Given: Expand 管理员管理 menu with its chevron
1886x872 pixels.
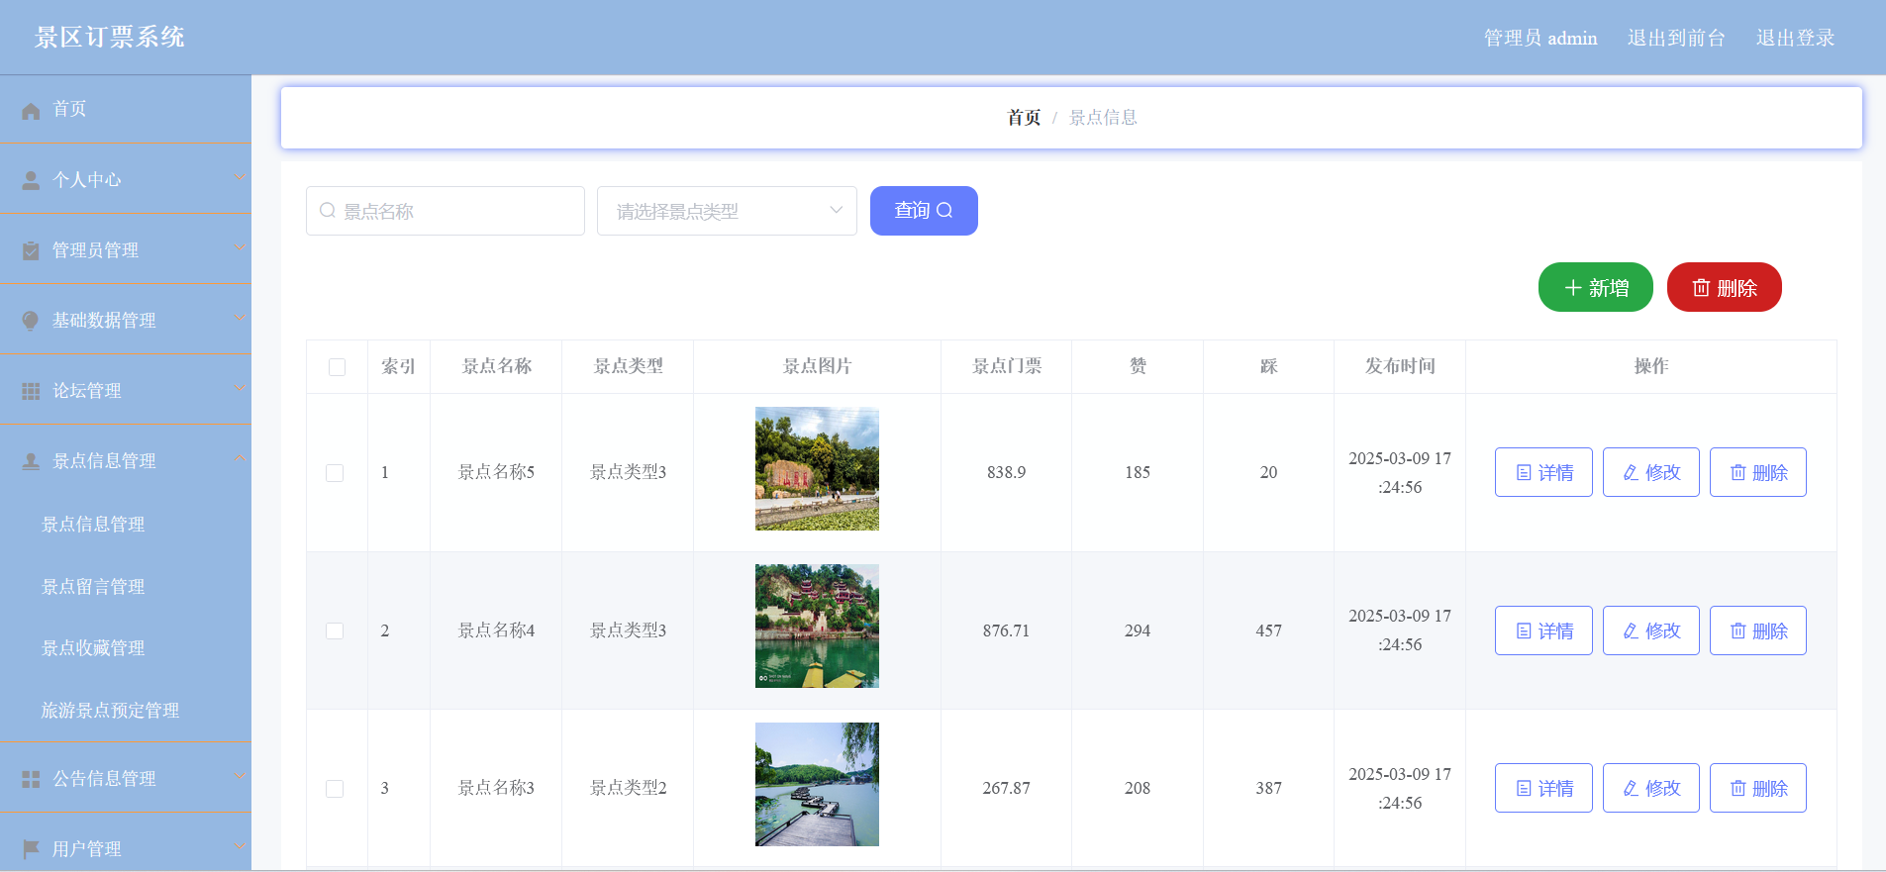Looking at the screenshot, I should 240,247.
